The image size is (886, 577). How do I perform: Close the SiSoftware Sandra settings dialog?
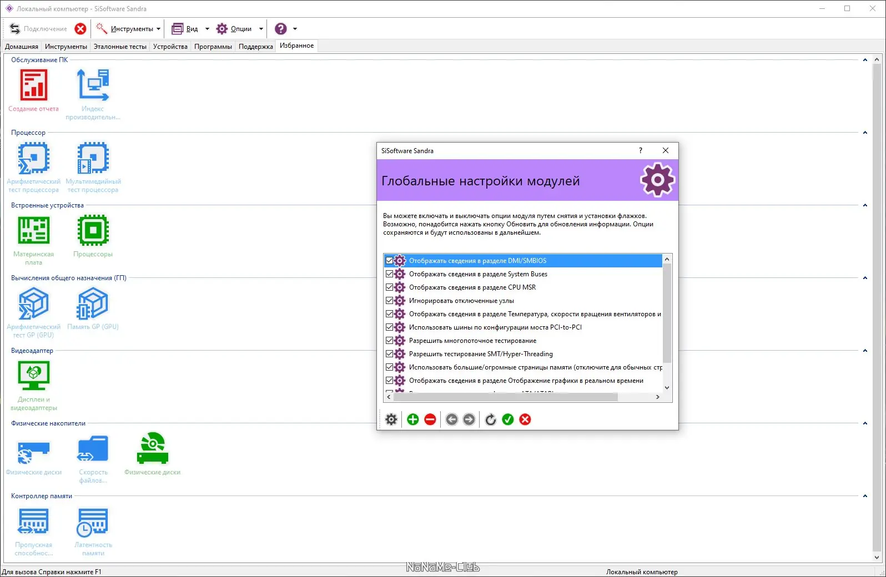666,150
